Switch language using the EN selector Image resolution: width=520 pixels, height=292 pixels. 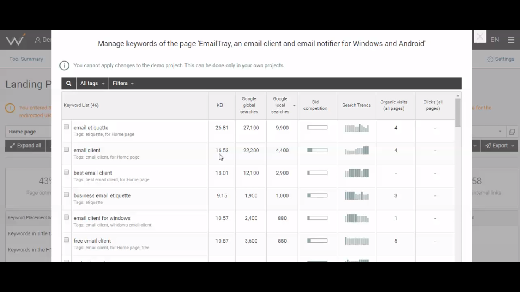click(x=495, y=40)
